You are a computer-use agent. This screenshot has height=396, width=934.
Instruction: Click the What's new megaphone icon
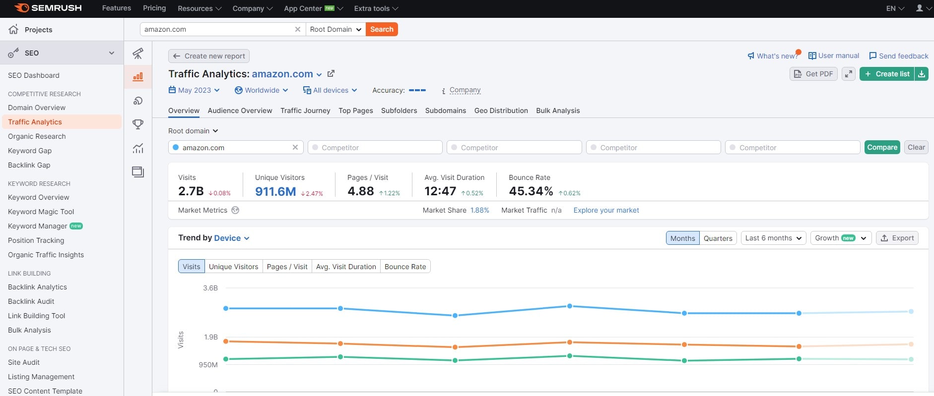pyautogui.click(x=751, y=56)
